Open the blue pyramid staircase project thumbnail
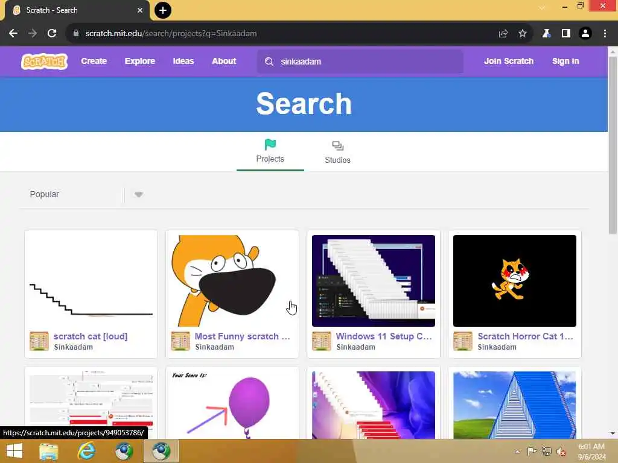618x463 pixels. tap(514, 405)
